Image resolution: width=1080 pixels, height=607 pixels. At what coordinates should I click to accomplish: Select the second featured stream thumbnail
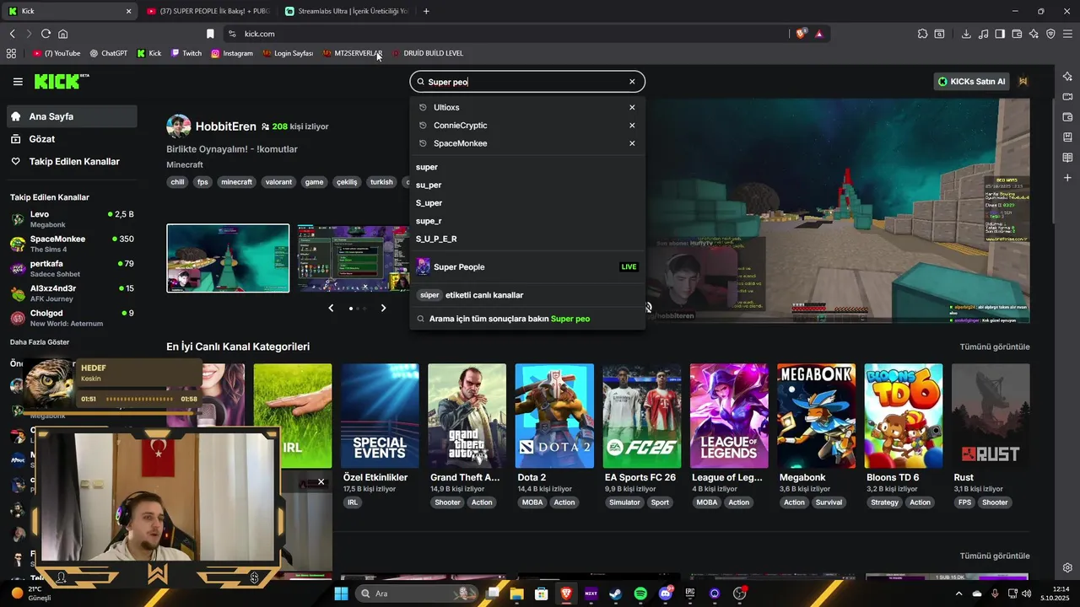354,258
